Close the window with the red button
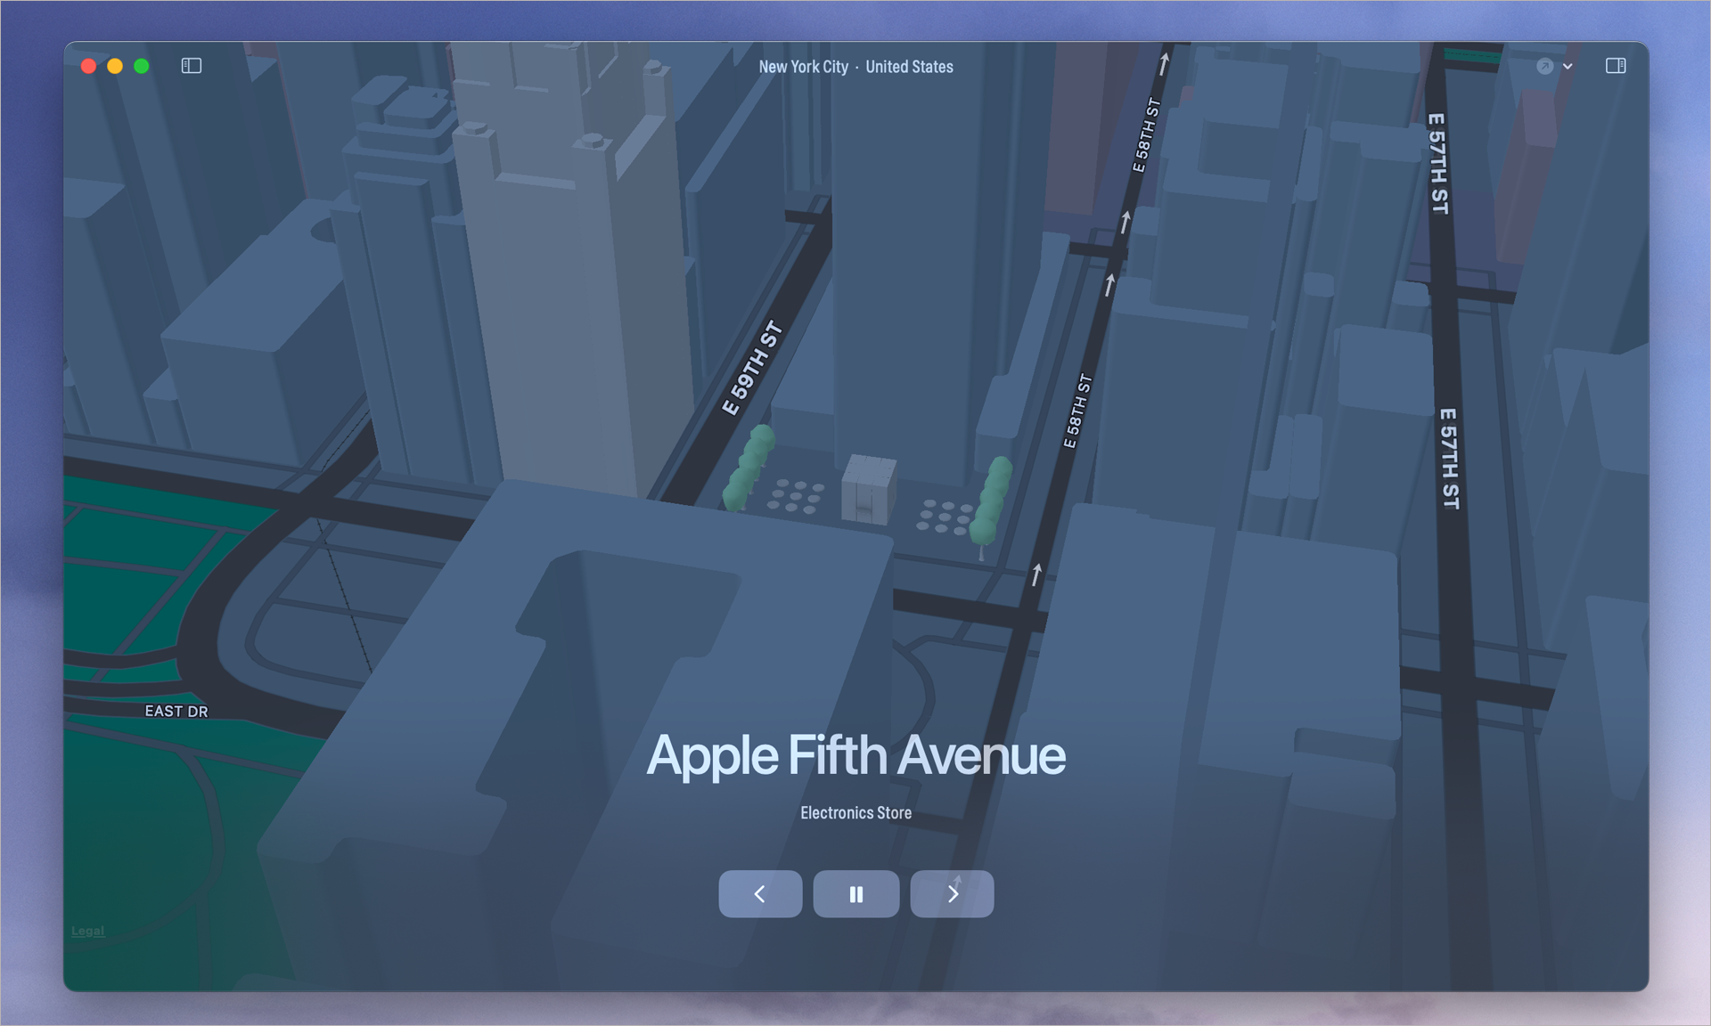1711x1026 pixels. [x=88, y=66]
